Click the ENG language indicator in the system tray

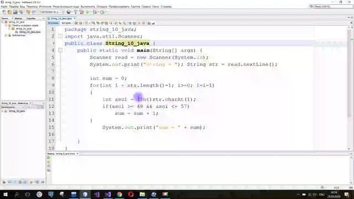[x=322, y=195]
